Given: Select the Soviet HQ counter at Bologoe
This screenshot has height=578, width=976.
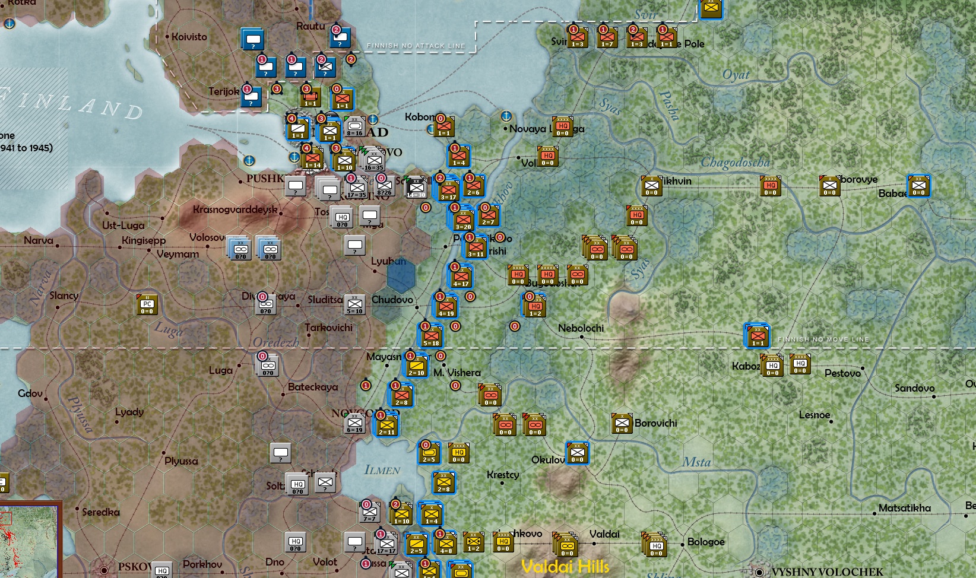Looking at the screenshot, I should (x=655, y=545).
